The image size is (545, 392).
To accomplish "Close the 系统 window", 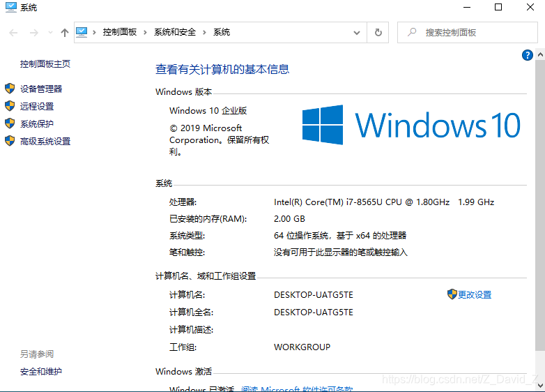I will pos(530,7).
